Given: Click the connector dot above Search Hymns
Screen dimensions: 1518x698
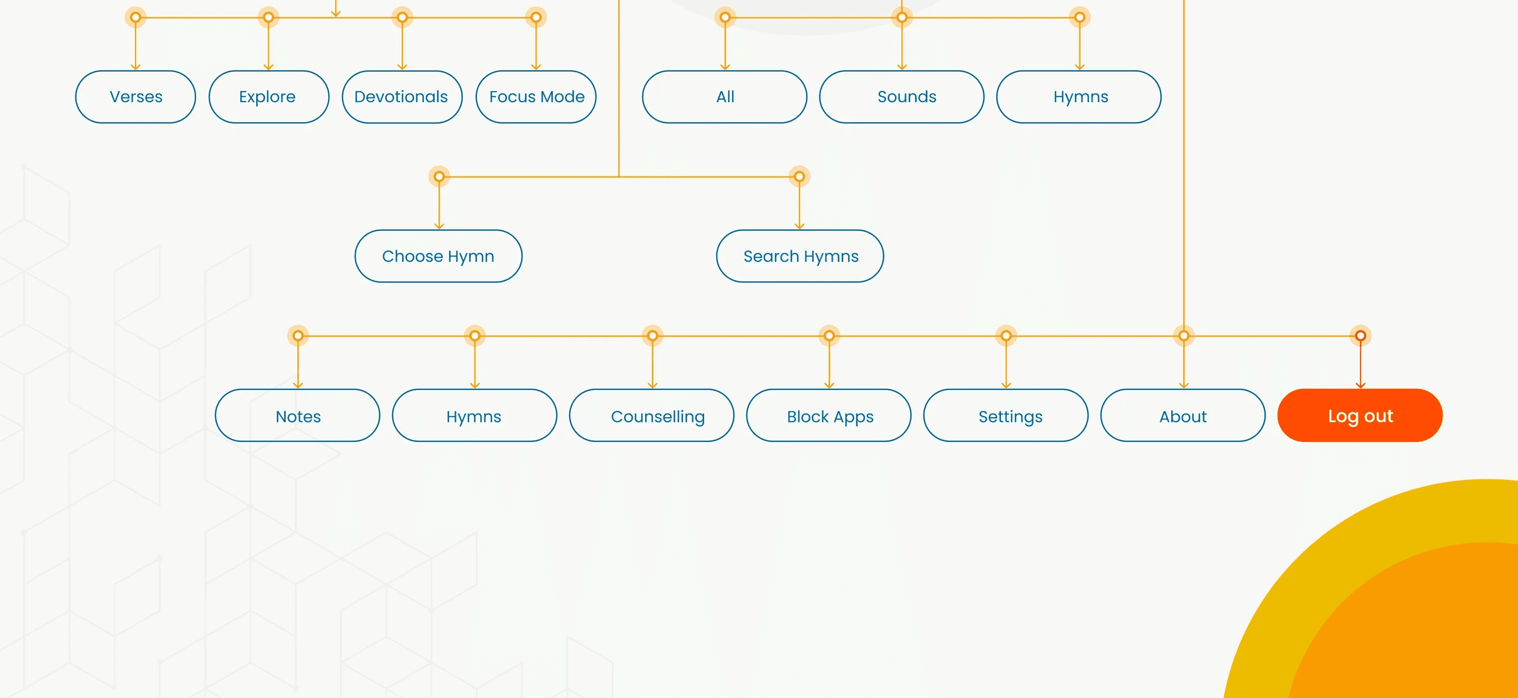Looking at the screenshot, I should (x=799, y=176).
